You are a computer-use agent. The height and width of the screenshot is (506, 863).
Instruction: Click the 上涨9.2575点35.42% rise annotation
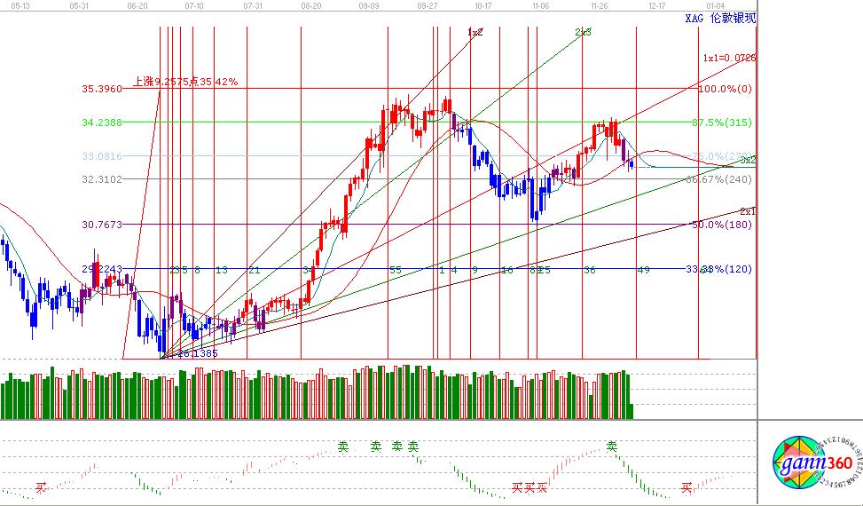(184, 82)
